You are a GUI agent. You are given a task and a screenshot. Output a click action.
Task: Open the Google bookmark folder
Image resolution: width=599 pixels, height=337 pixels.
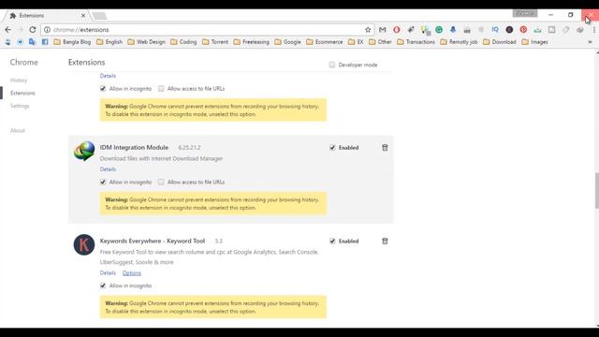[x=288, y=41]
